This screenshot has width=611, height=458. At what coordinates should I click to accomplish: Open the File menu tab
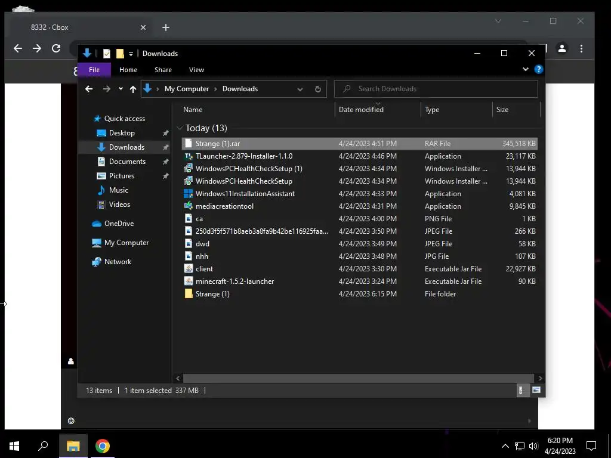[x=94, y=70]
